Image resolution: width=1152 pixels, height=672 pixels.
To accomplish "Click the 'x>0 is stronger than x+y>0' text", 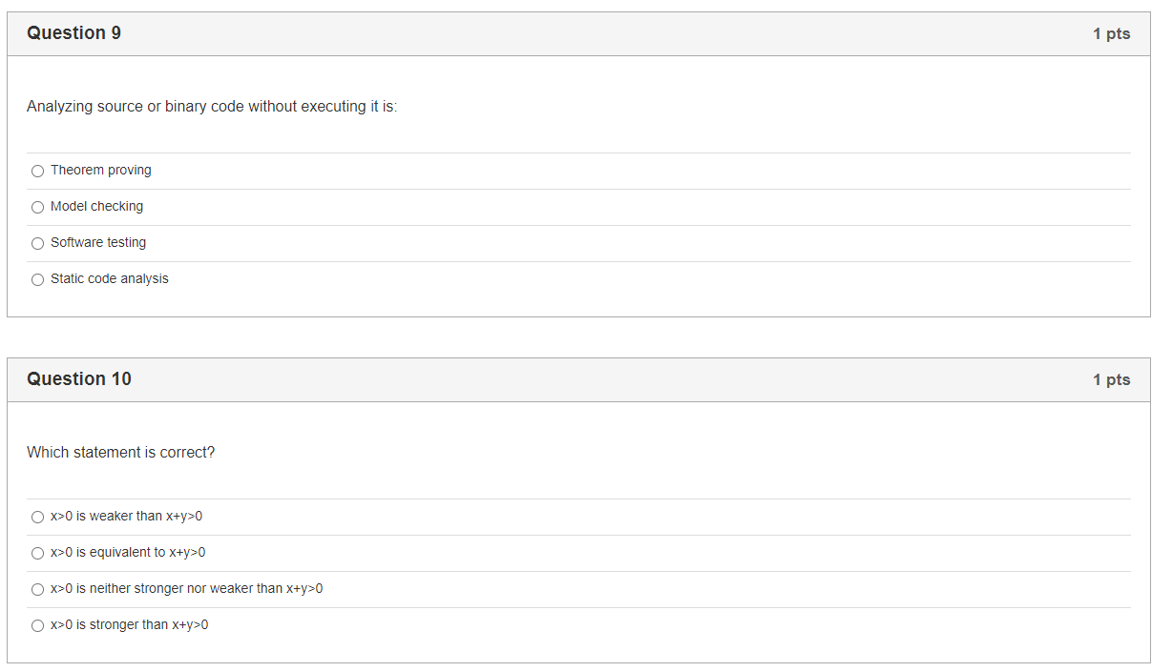I will tap(130, 625).
